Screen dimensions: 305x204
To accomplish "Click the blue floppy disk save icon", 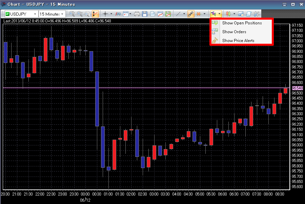I will [144, 14].
